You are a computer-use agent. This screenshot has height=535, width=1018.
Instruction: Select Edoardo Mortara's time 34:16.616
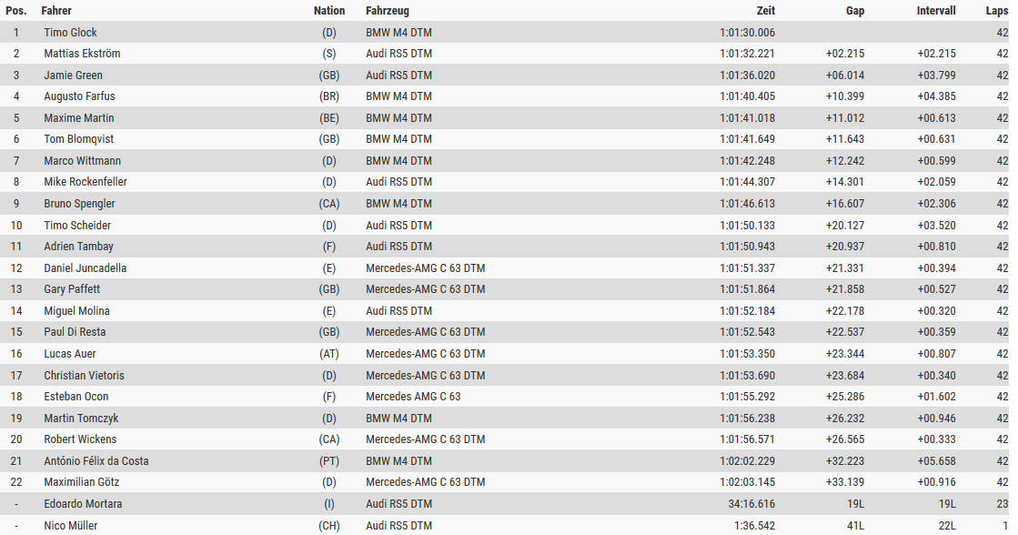(x=751, y=504)
